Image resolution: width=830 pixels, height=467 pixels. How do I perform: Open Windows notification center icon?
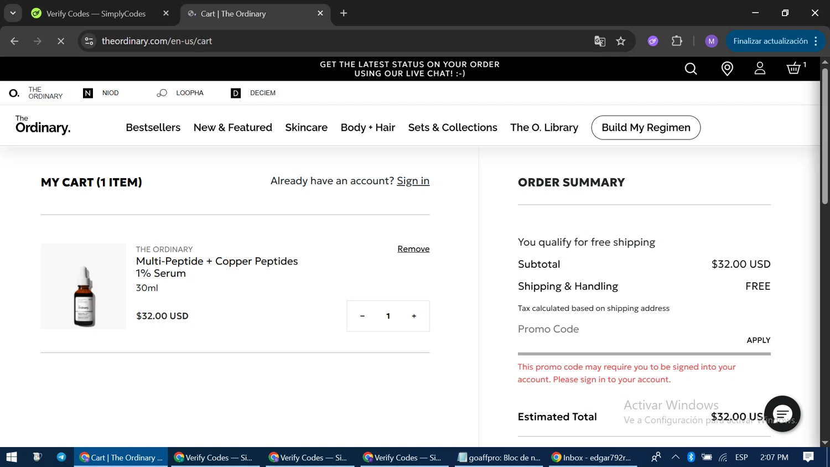click(808, 457)
